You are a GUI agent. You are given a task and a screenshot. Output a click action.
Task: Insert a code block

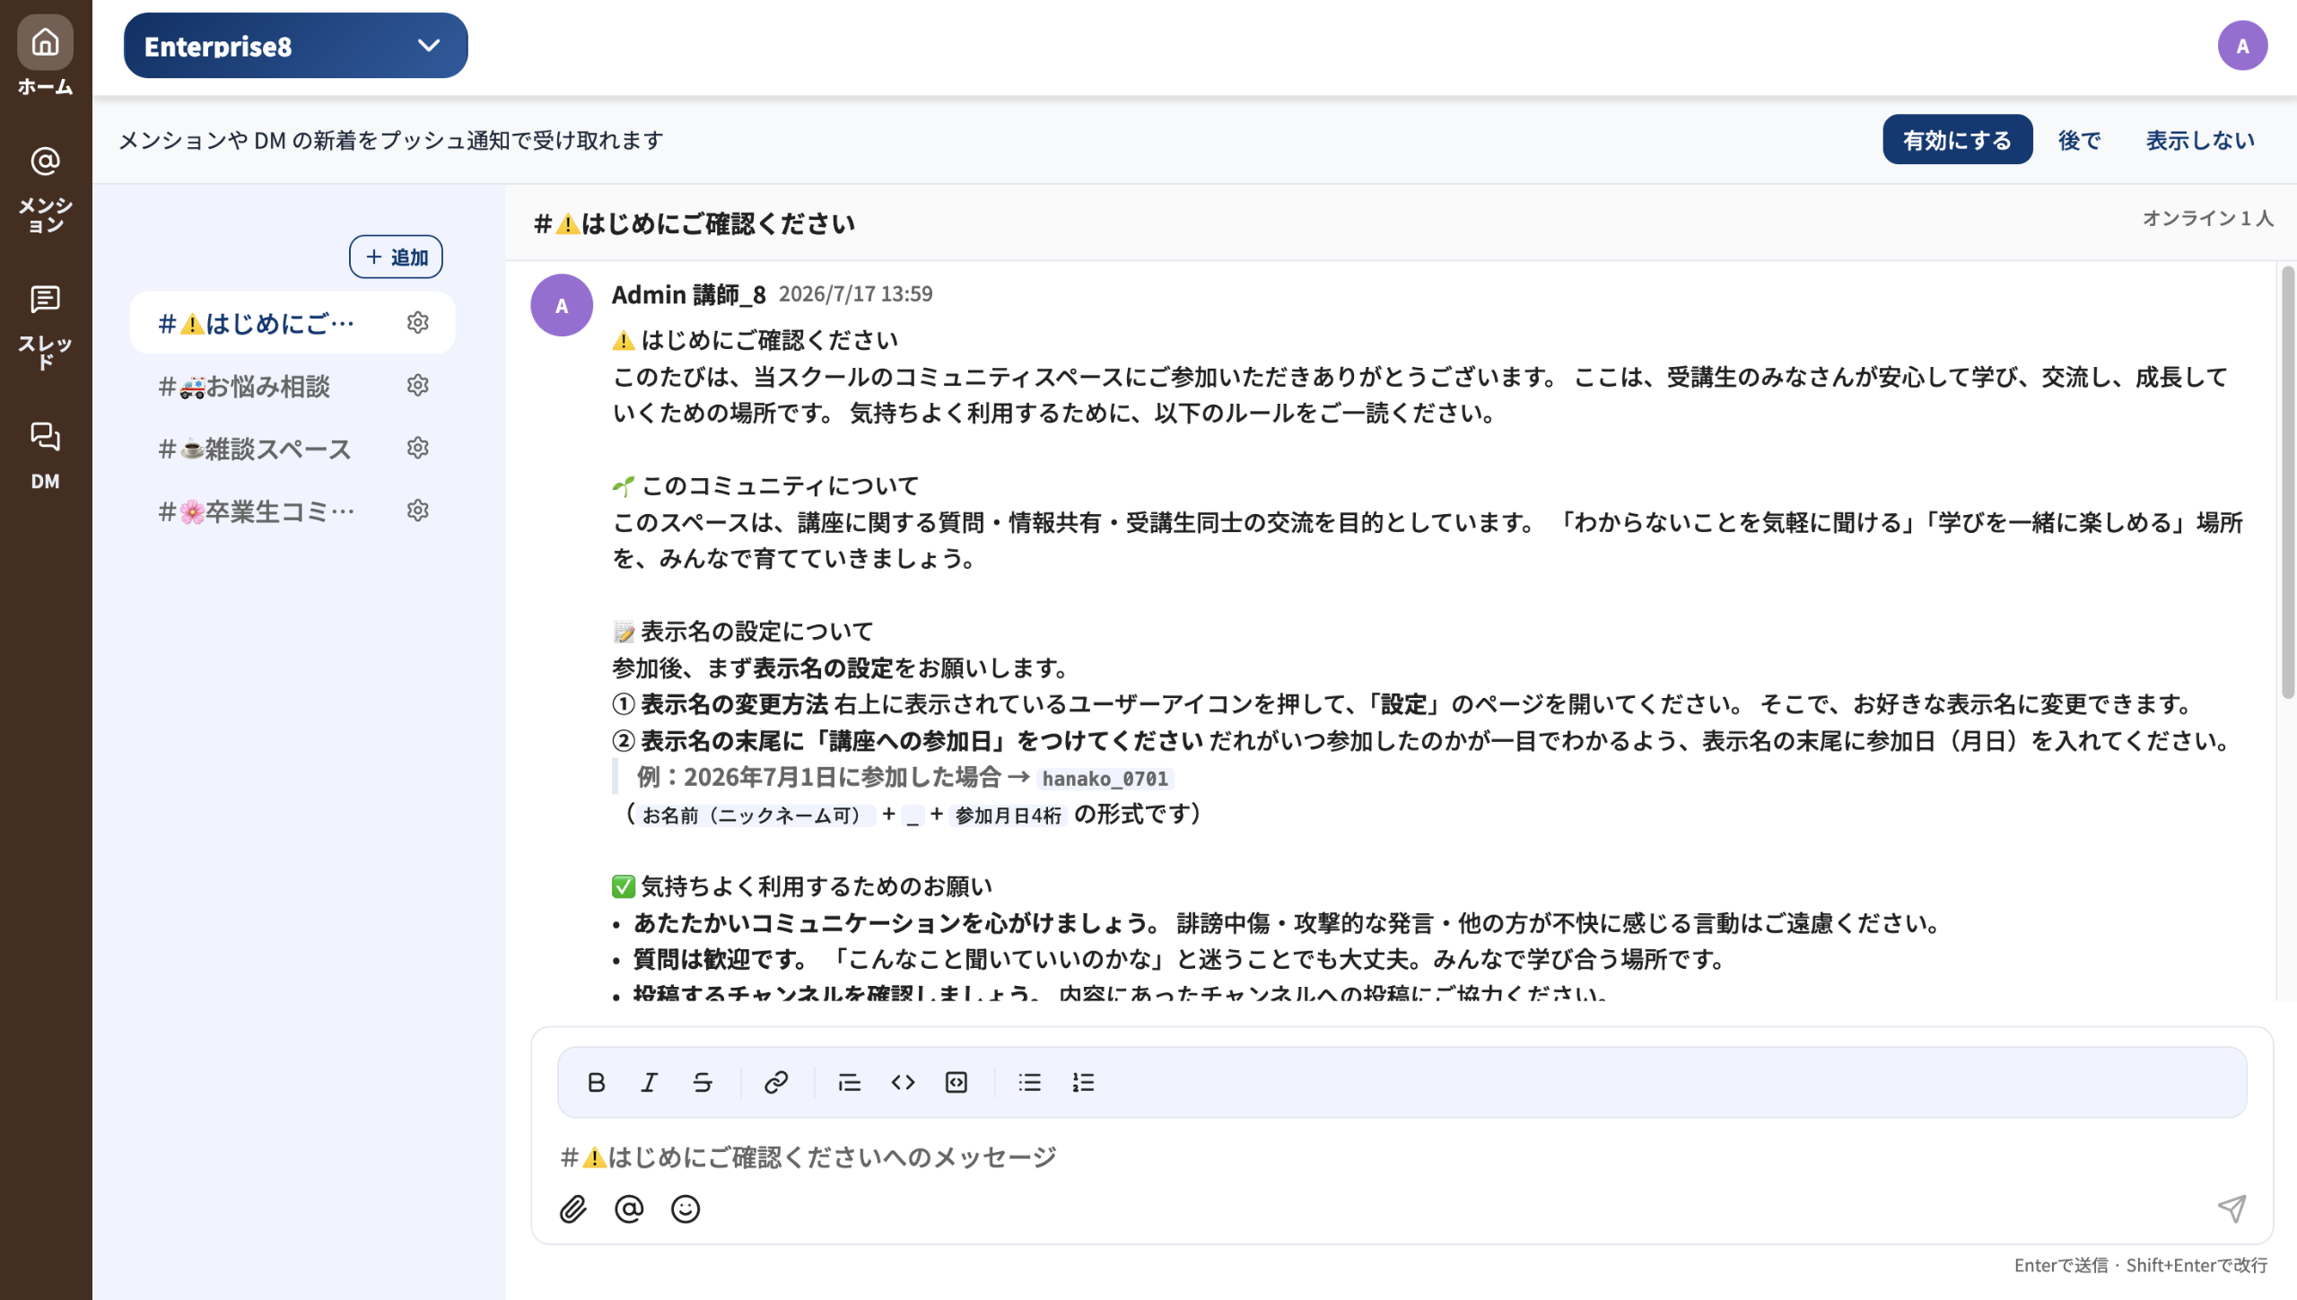tap(956, 1083)
